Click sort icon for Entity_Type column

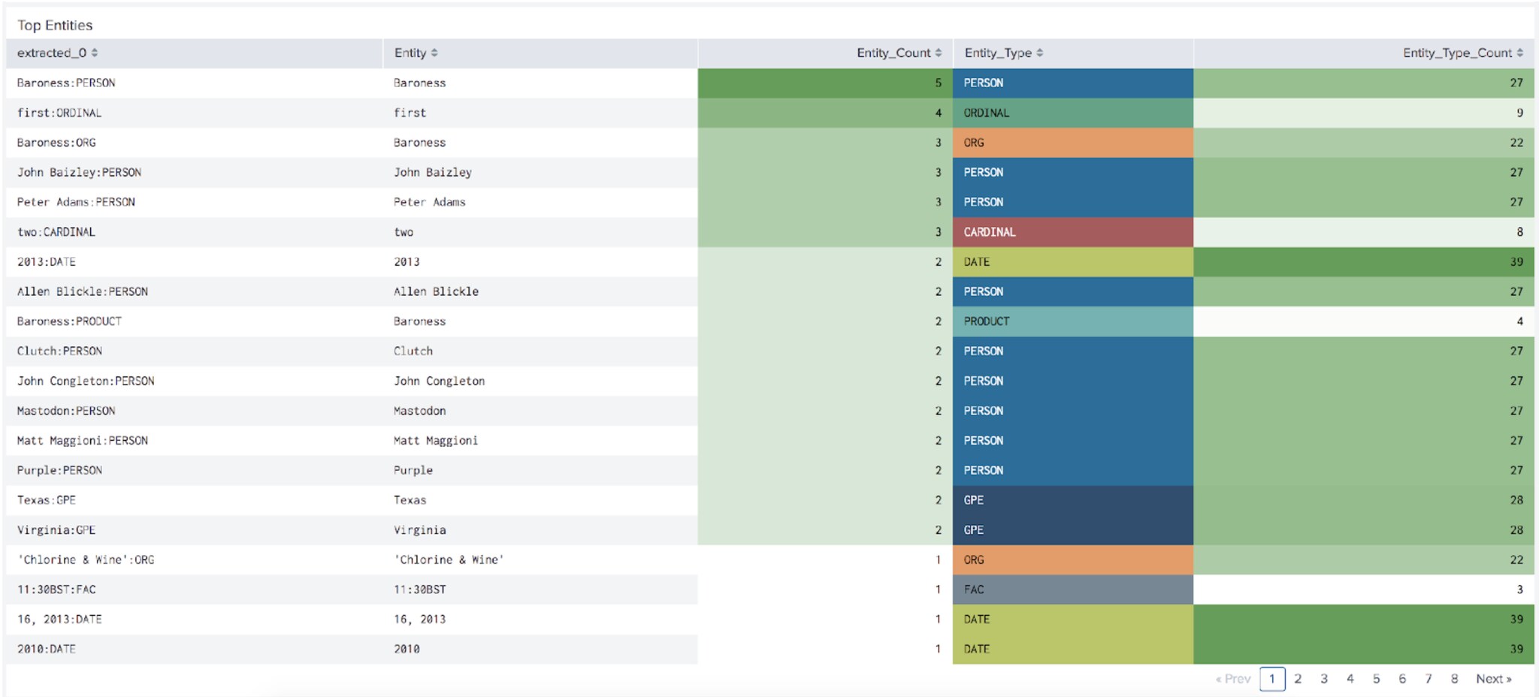pyautogui.click(x=1040, y=53)
